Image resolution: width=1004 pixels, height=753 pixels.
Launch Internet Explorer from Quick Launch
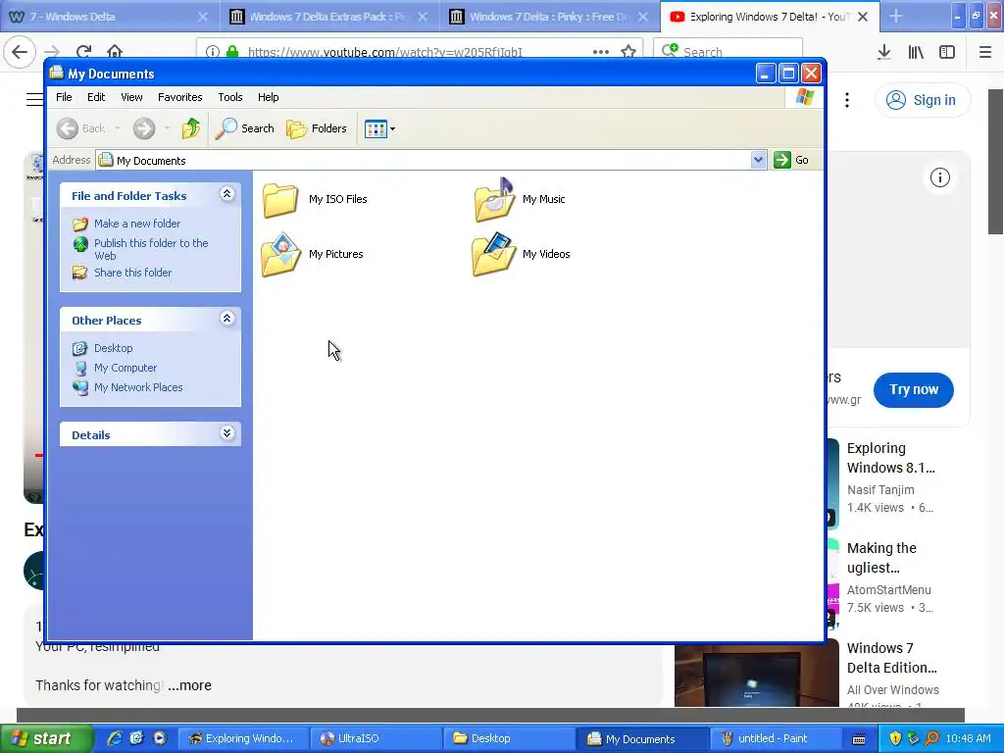pos(115,739)
